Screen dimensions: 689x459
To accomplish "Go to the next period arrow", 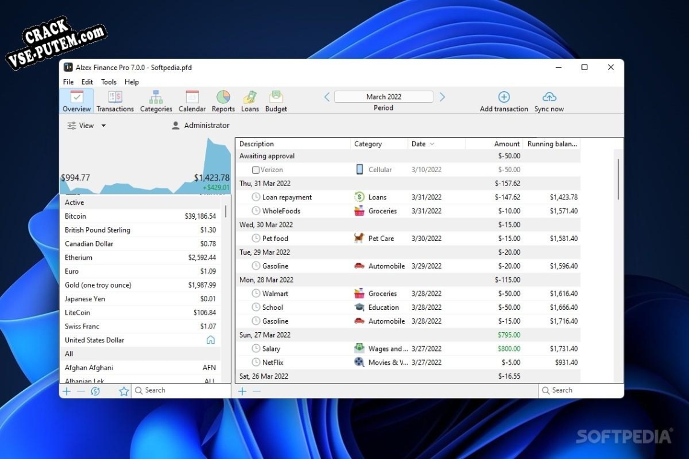I will click(x=442, y=97).
